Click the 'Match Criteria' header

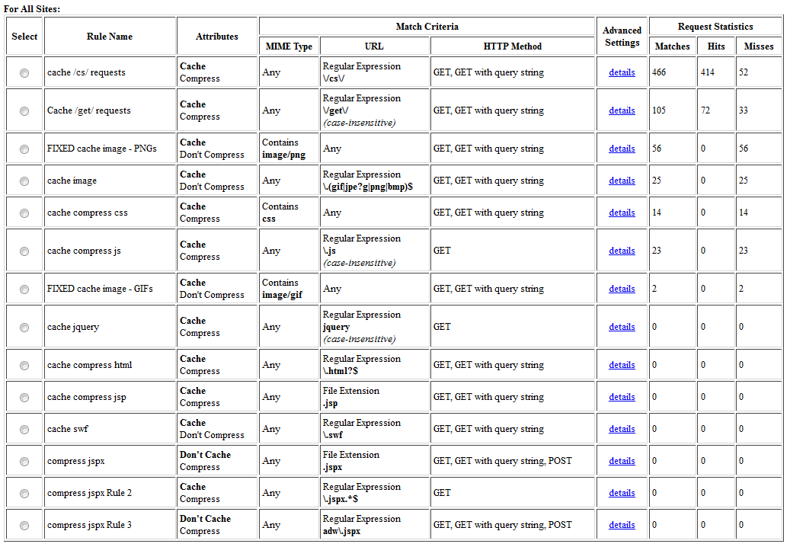click(x=427, y=27)
